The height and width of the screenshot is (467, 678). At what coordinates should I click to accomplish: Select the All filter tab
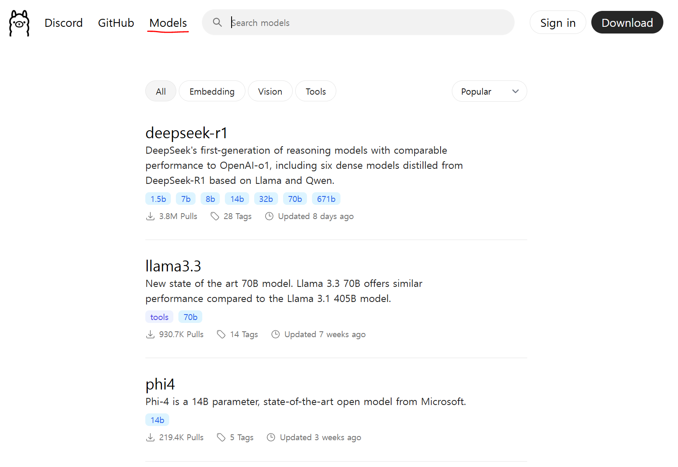point(161,91)
